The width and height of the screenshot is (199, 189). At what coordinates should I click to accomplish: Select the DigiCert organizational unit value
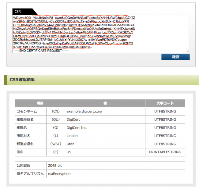73,119
